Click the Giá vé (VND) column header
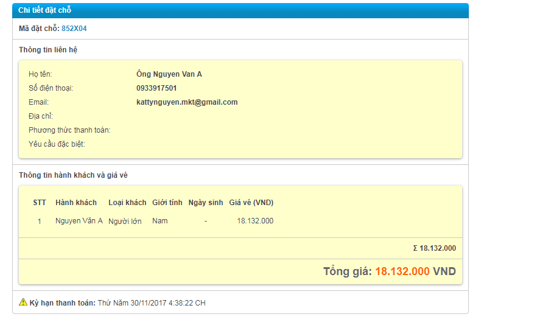 pyautogui.click(x=251, y=203)
